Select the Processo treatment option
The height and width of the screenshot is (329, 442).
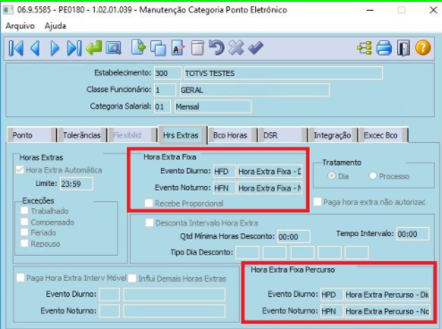[x=372, y=176]
